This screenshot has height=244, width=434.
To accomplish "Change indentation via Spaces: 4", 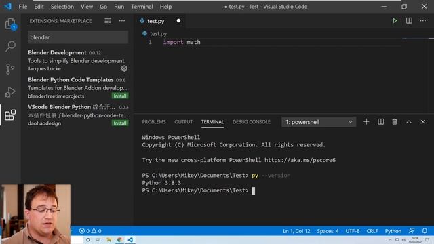I will click(x=328, y=230).
